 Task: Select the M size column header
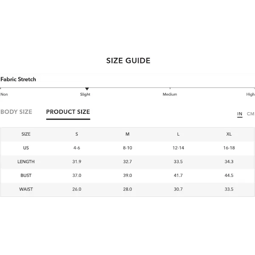pyautogui.click(x=127, y=134)
